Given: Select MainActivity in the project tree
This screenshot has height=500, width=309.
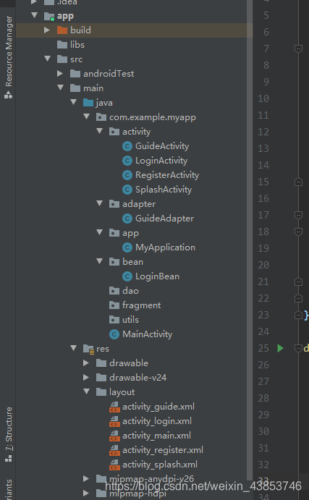Looking at the screenshot, I should point(148,334).
